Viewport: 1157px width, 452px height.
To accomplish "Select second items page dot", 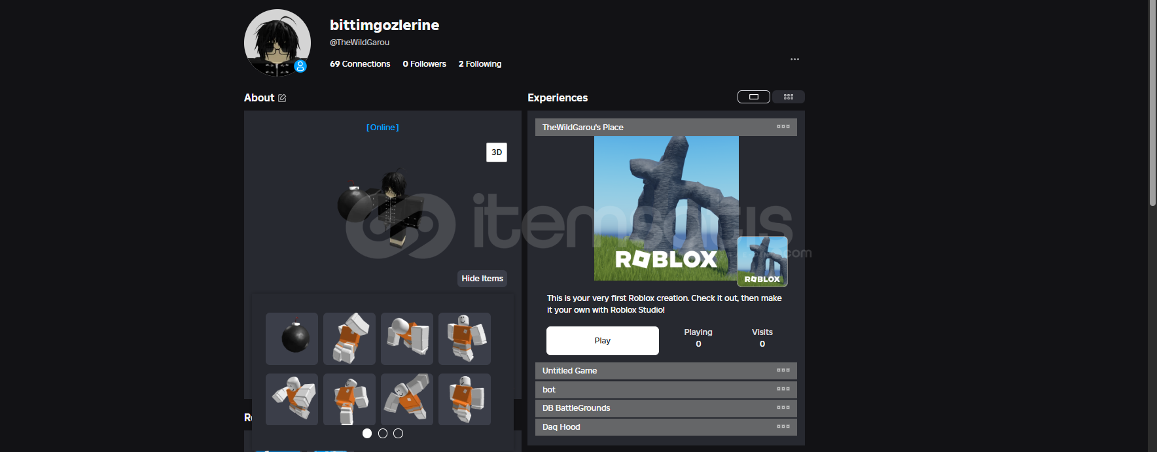I will click(383, 434).
